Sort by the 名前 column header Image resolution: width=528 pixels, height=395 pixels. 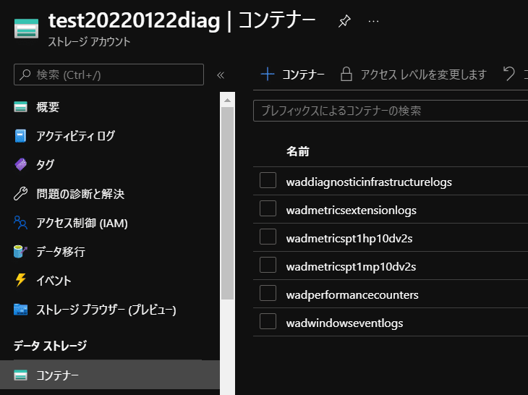(298, 151)
